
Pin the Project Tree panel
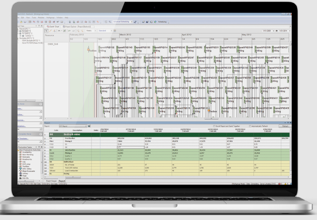(39, 26)
